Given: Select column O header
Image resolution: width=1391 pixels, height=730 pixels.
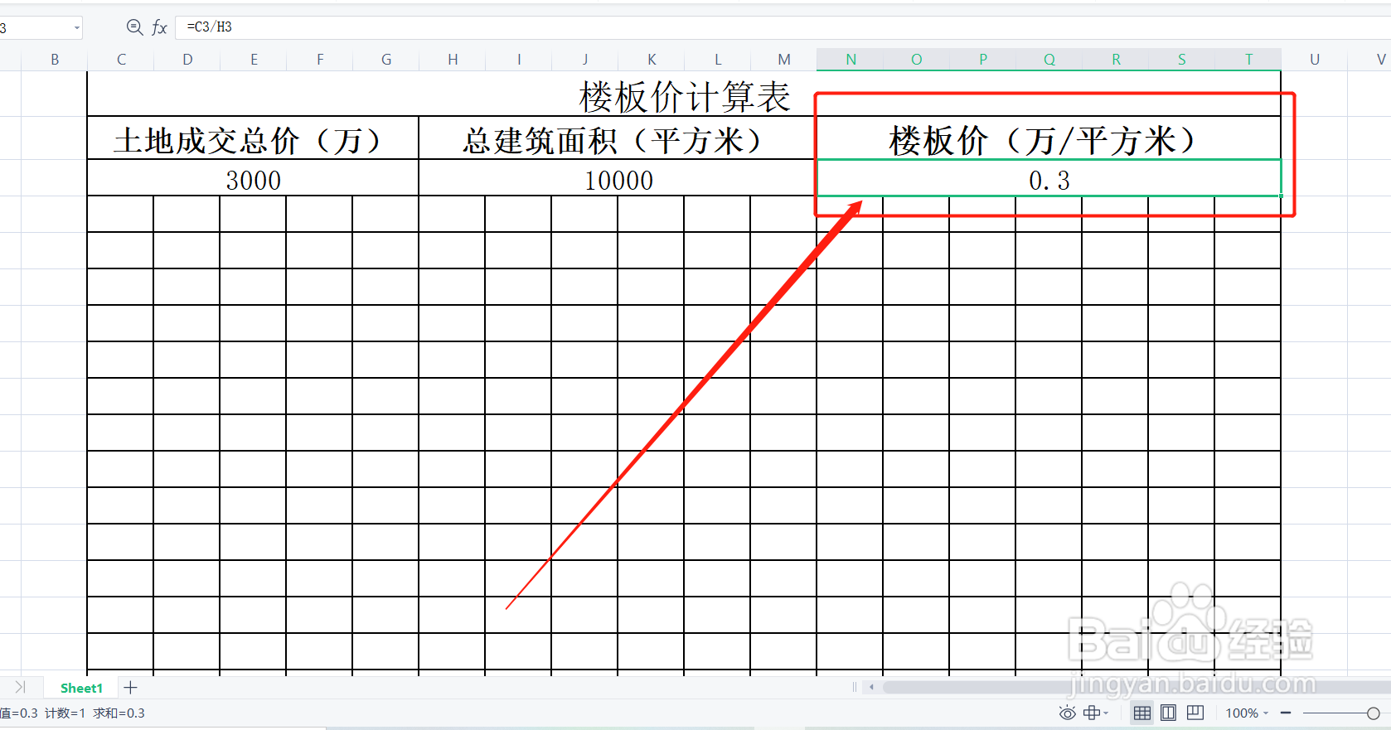Looking at the screenshot, I should pyautogui.click(x=917, y=60).
